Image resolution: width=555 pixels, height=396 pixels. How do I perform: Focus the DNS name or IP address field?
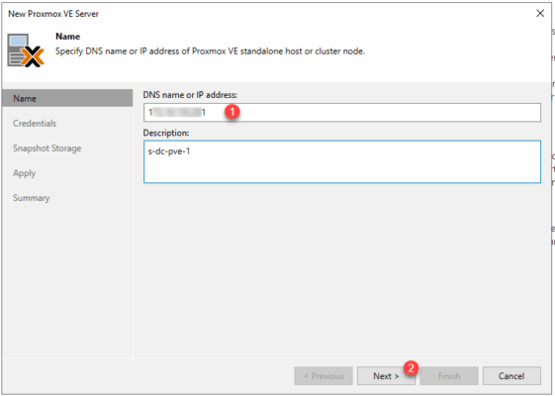click(342, 113)
